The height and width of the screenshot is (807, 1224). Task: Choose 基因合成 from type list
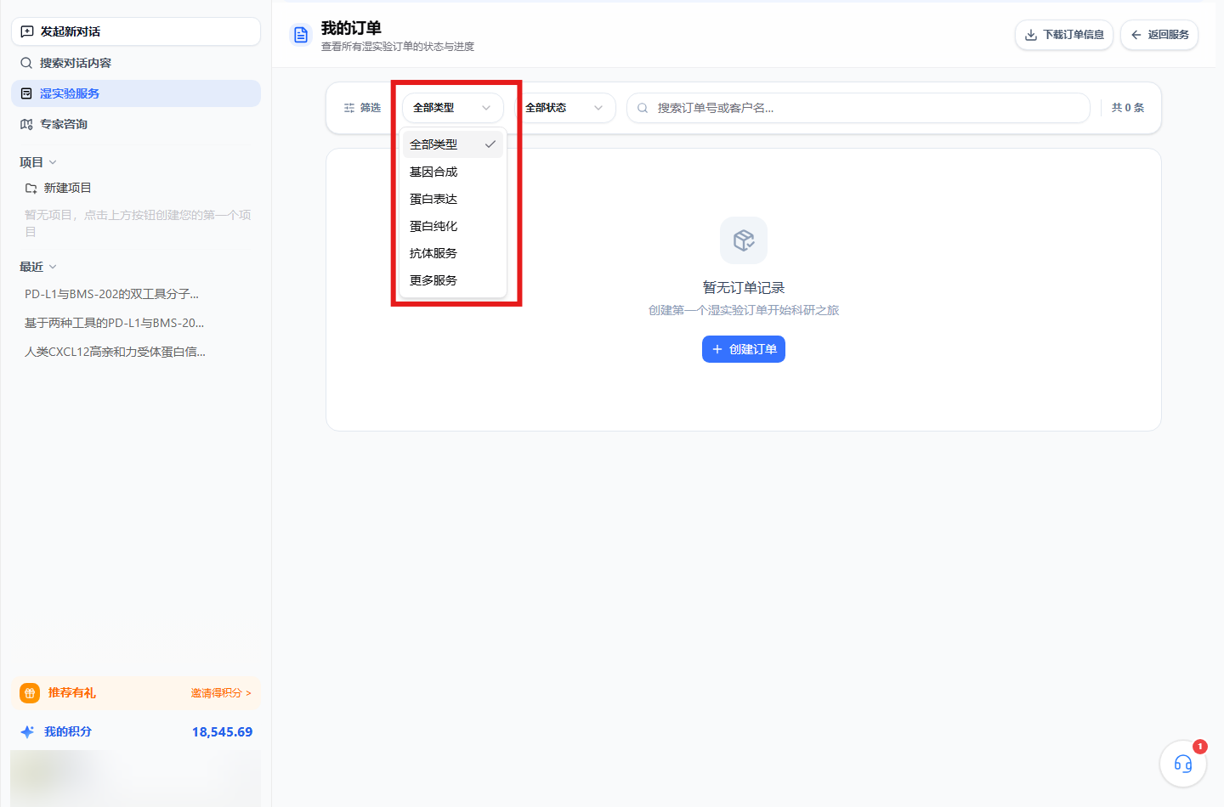453,172
